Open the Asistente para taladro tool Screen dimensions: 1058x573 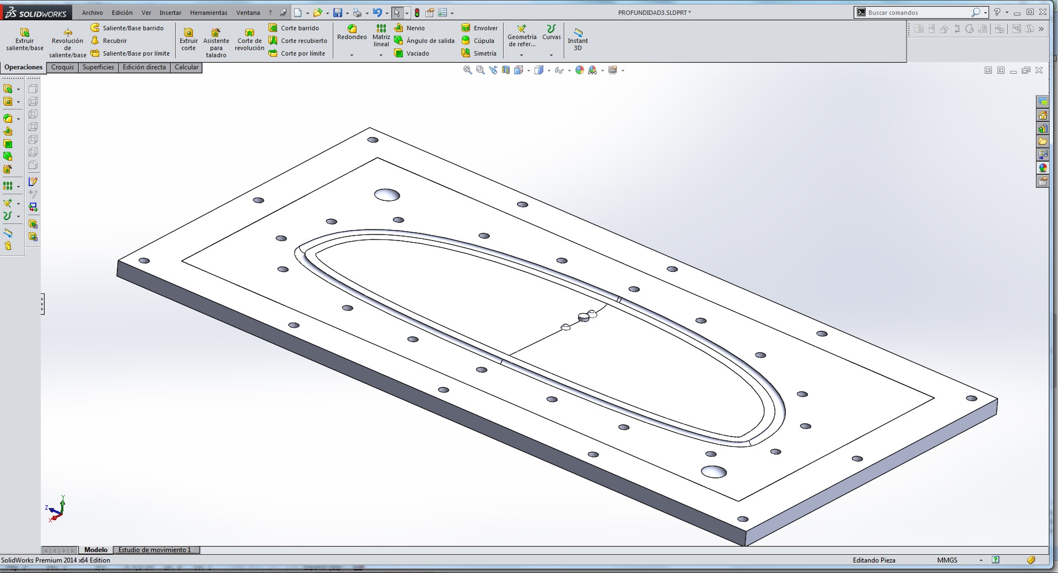216,43
